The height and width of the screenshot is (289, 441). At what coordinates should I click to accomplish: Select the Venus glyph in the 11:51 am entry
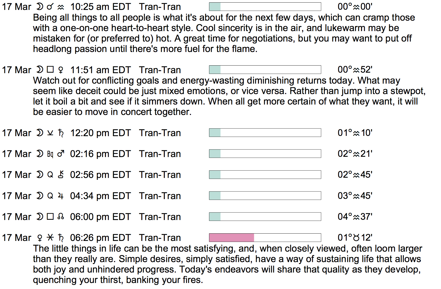61,70
